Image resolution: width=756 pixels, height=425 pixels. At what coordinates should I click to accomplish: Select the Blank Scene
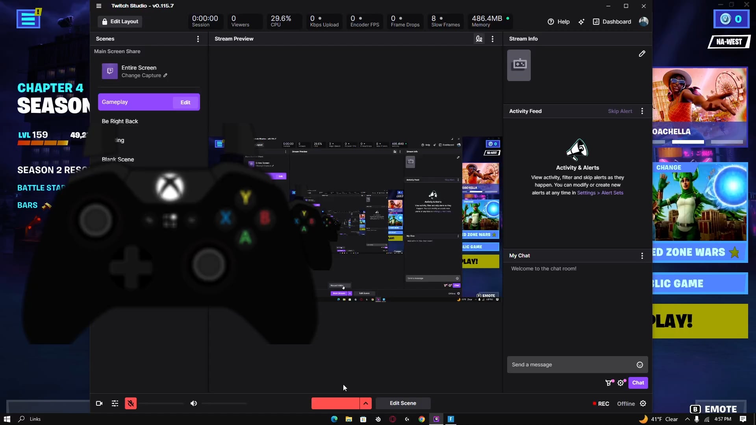coord(118,159)
